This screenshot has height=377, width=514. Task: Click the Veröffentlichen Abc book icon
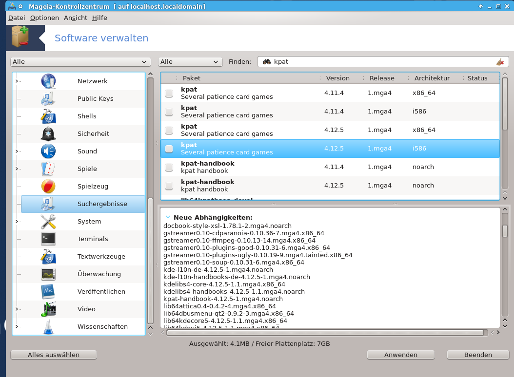pyautogui.click(x=48, y=291)
